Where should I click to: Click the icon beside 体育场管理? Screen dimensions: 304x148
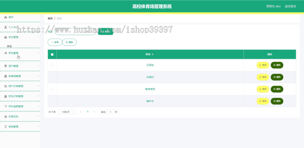[x=6, y=76]
